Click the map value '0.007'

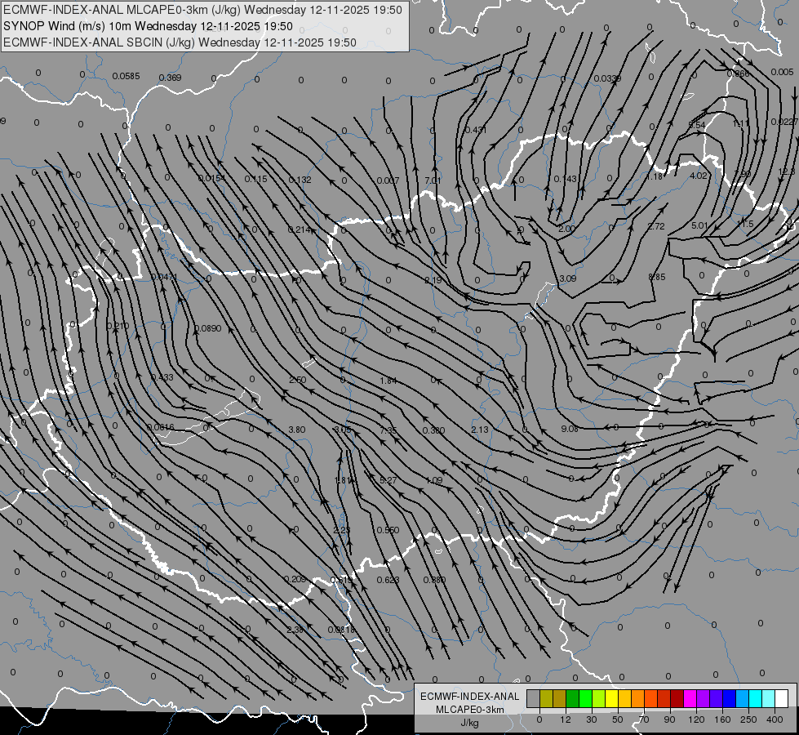click(388, 180)
